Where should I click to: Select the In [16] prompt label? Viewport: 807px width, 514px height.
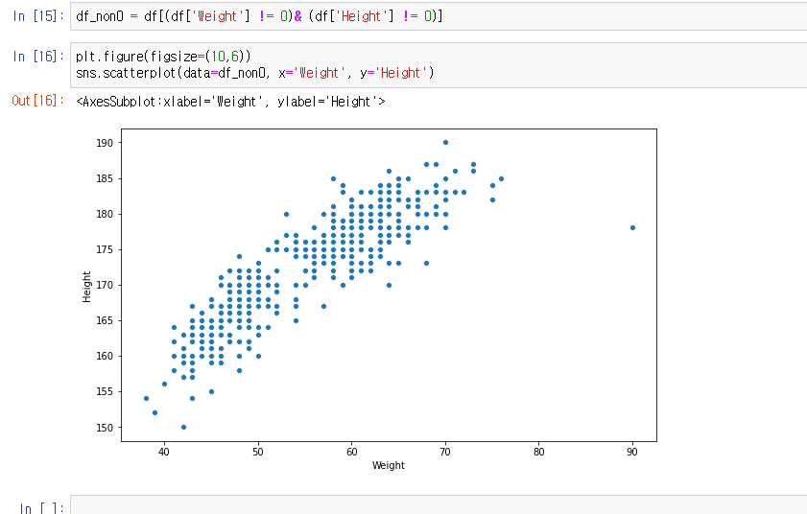[x=38, y=56]
